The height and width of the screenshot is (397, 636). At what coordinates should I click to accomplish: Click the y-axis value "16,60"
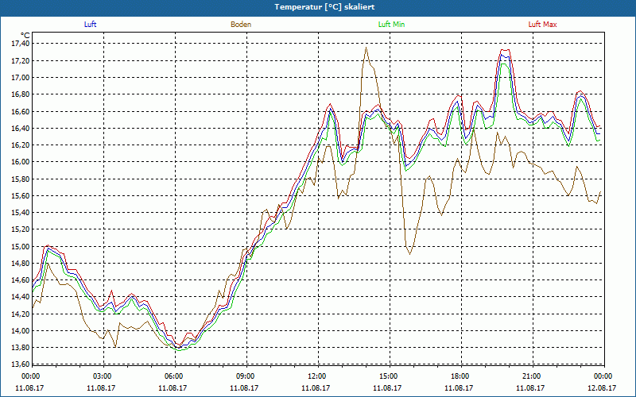[21, 111]
